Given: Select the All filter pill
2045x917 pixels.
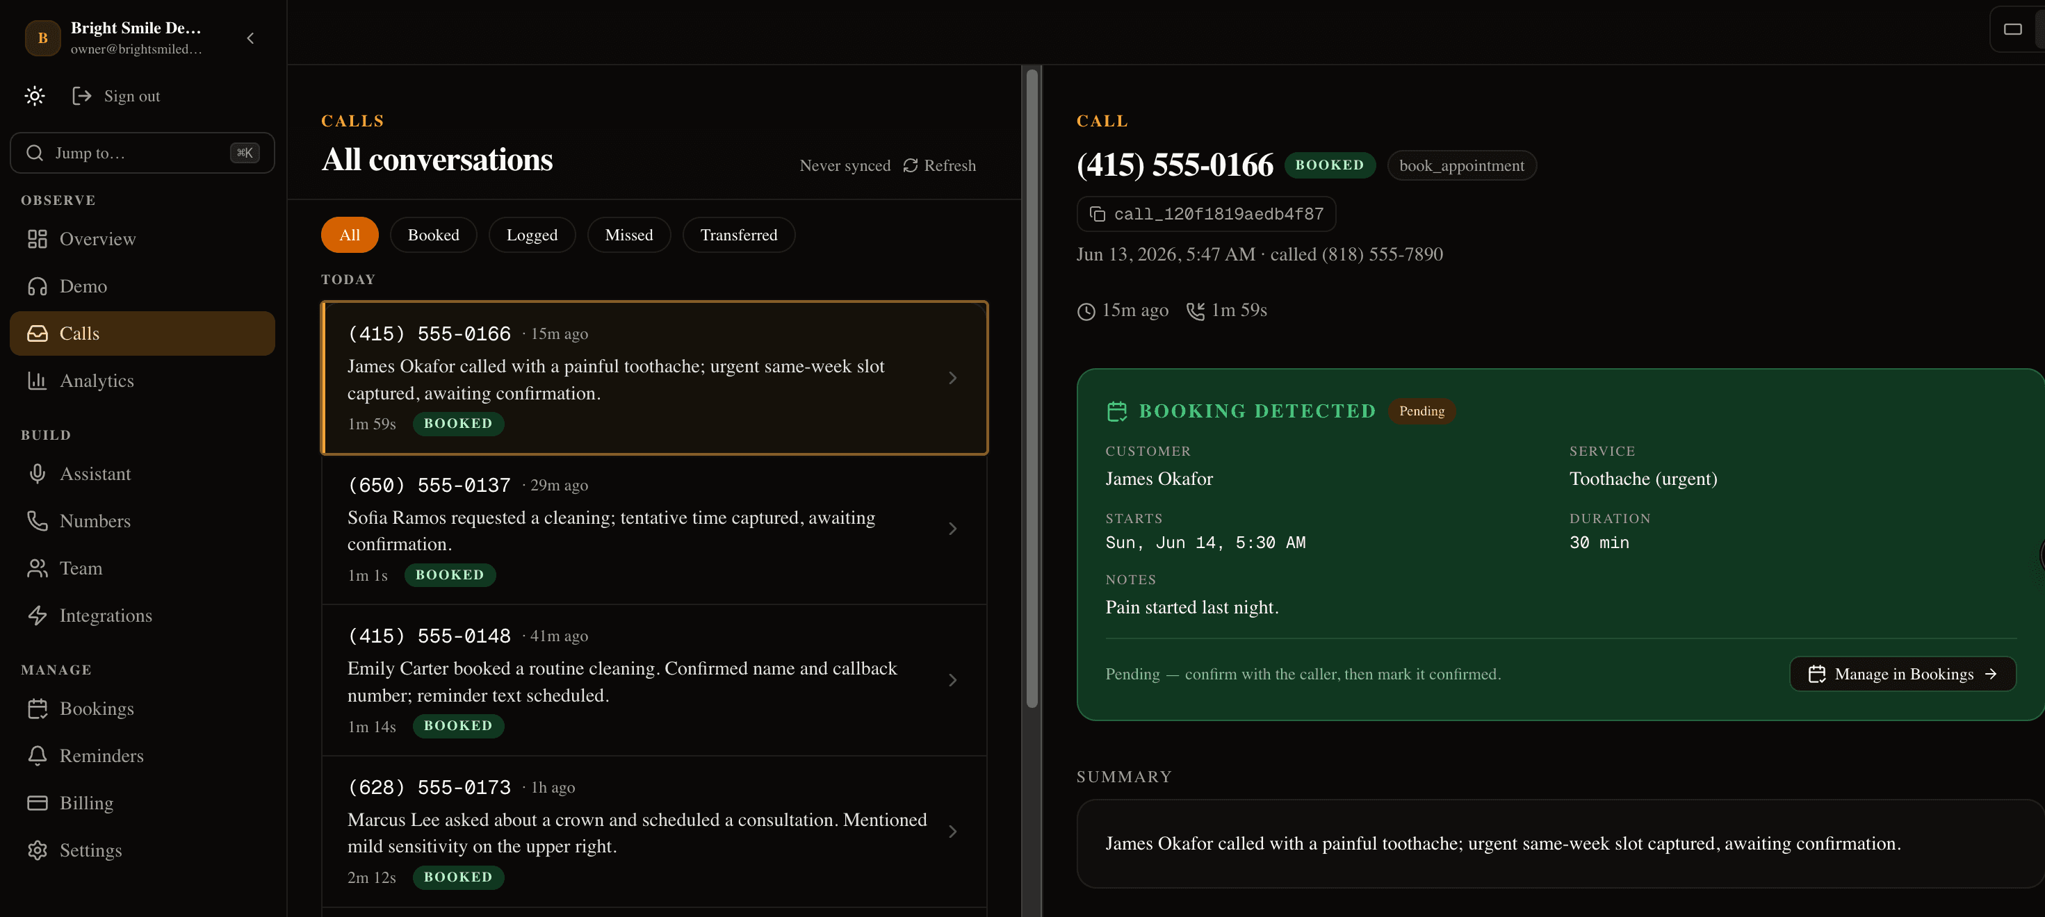Looking at the screenshot, I should [x=350, y=235].
